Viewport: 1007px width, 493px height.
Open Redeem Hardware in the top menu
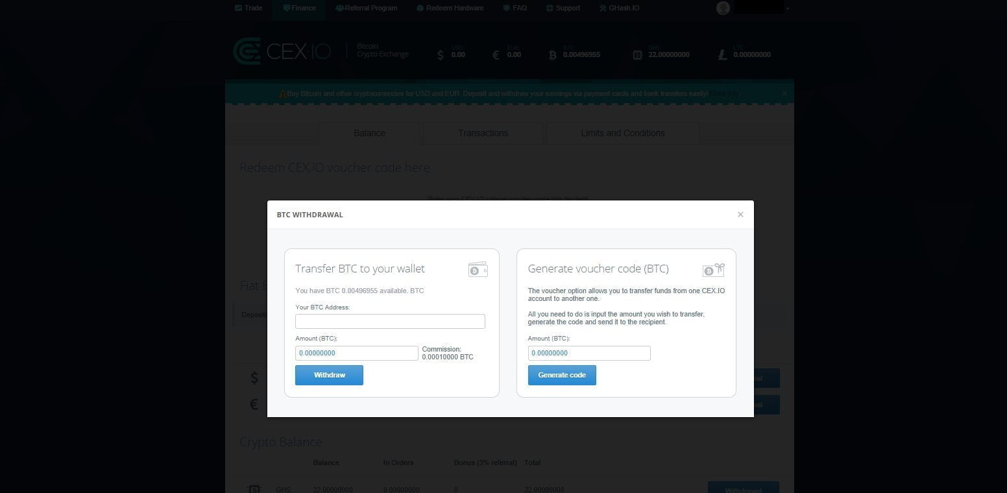coord(450,8)
